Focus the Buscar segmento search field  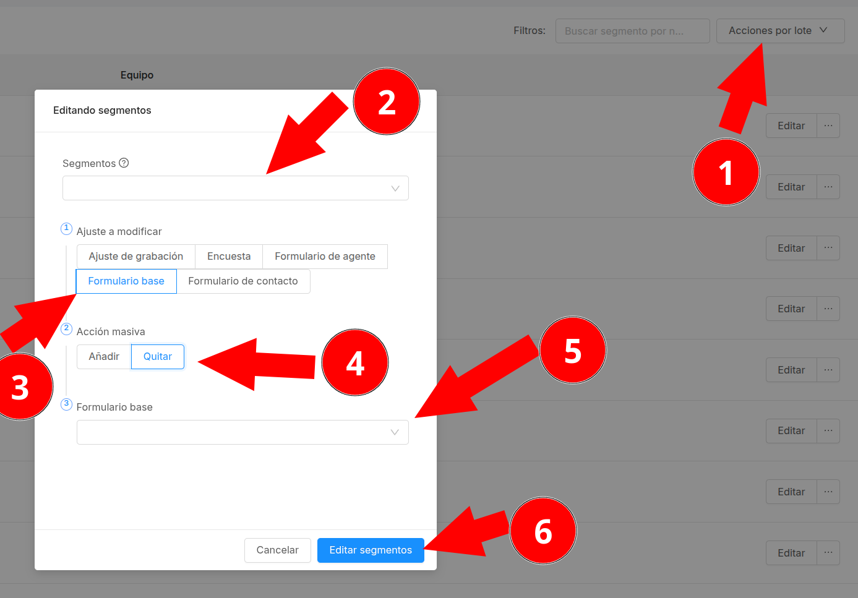tap(632, 31)
